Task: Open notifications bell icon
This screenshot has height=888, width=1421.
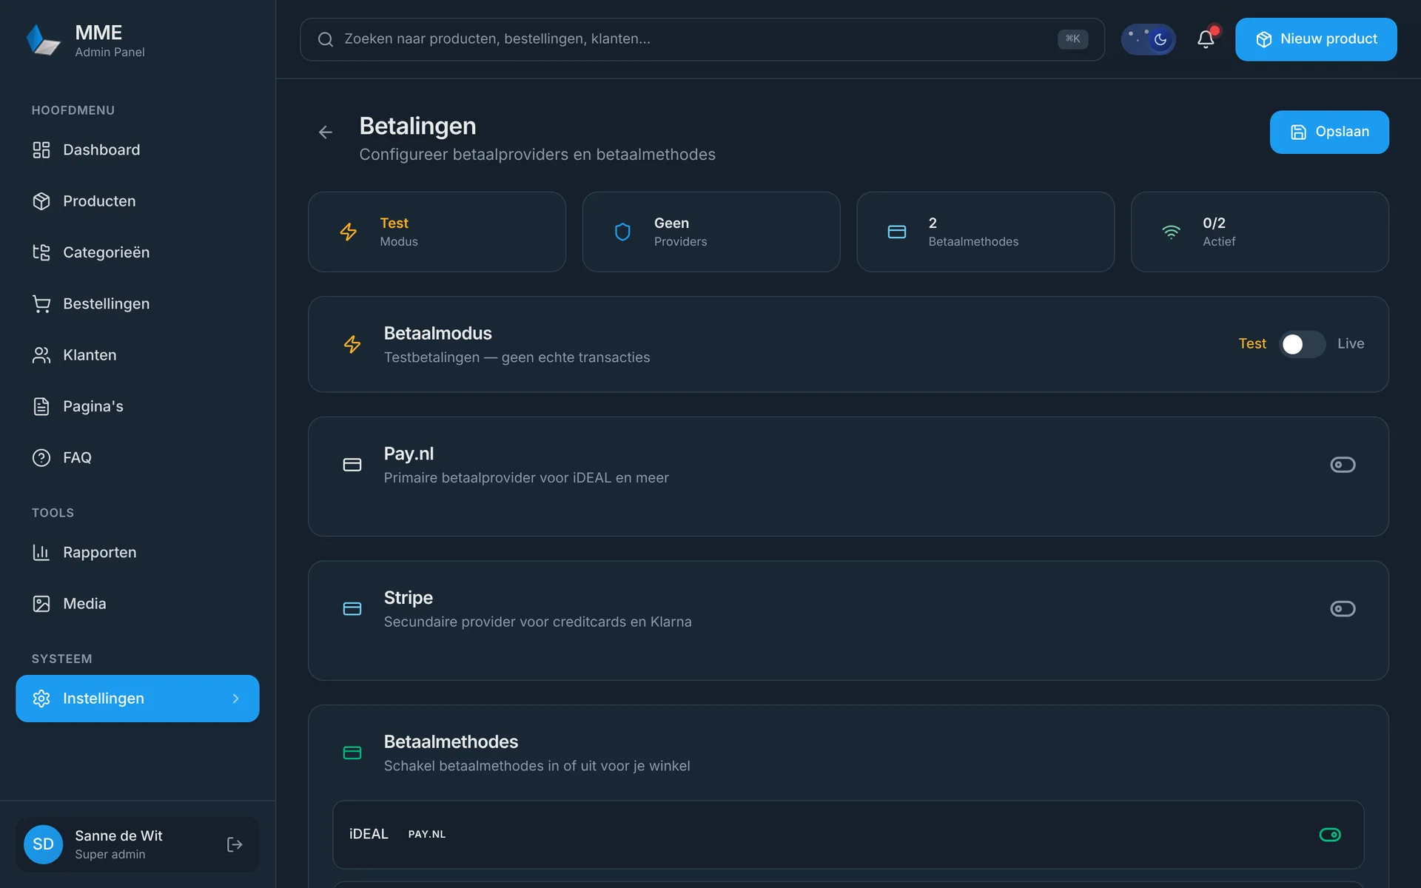Action: [x=1206, y=39]
